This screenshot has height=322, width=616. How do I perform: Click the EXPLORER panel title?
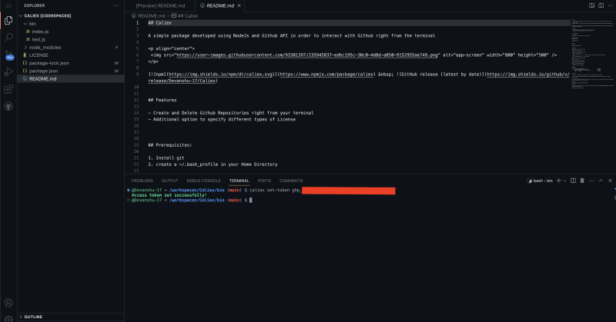point(34,5)
